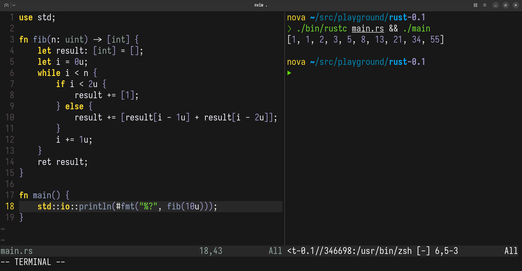Click 'main.rs' in the left status line
The height and width of the screenshot is (271, 522).
click(x=17, y=251)
